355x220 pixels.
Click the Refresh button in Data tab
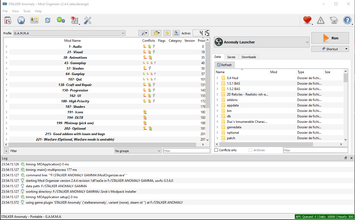coord(224,65)
